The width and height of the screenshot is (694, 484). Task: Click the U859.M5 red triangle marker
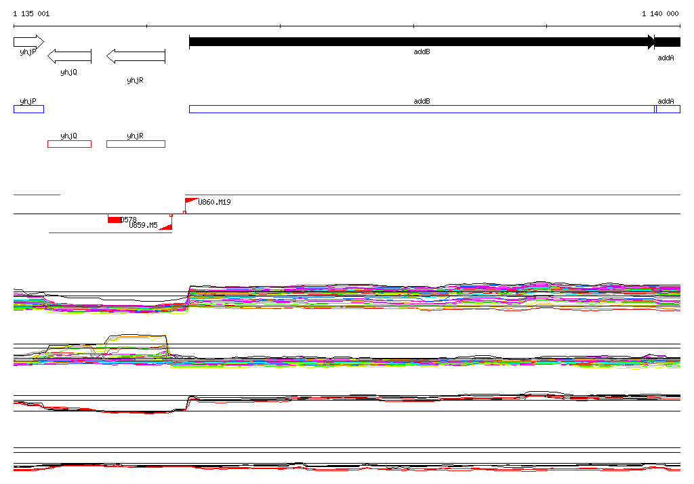[167, 226]
